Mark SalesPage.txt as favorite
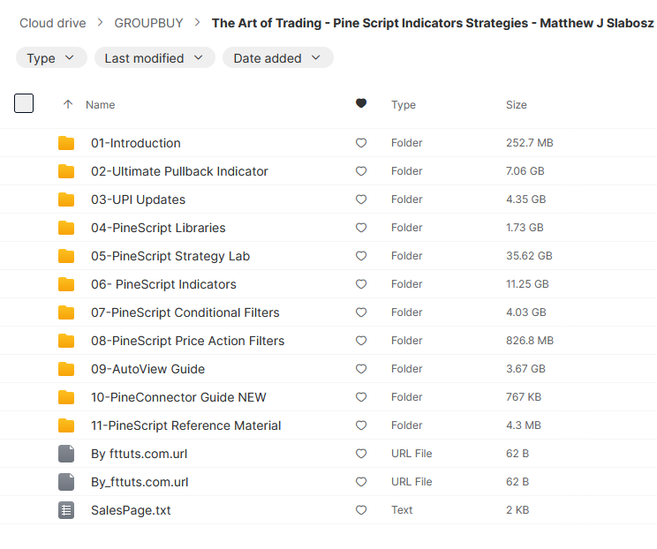 point(360,510)
